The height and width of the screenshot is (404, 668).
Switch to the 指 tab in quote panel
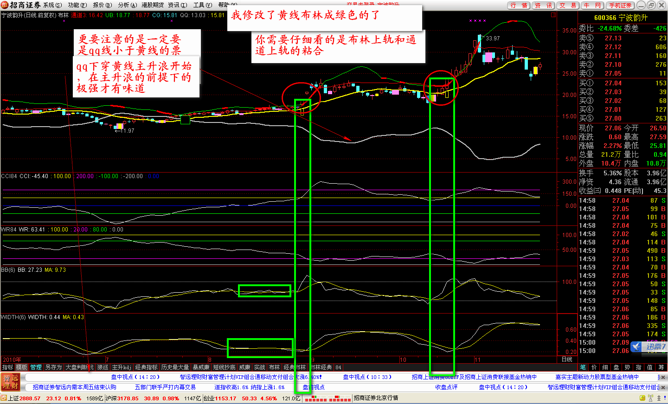(x=638, y=367)
